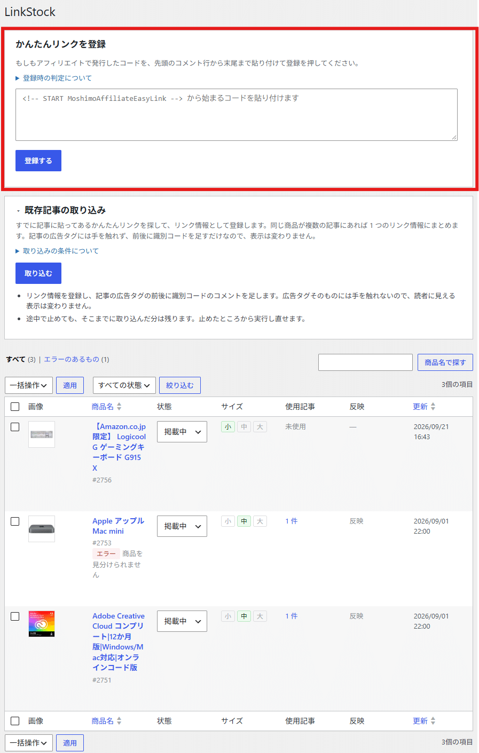479x753 pixels.
Task: Open the Logicool keyboard thumbnail
Action: [42, 434]
